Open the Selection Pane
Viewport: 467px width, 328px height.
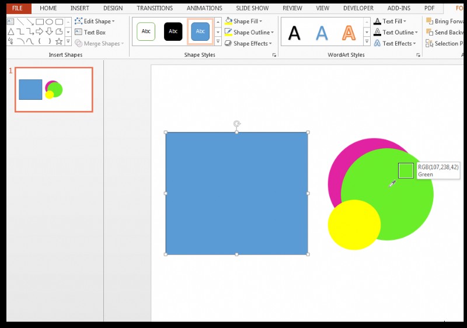pyautogui.click(x=445, y=43)
